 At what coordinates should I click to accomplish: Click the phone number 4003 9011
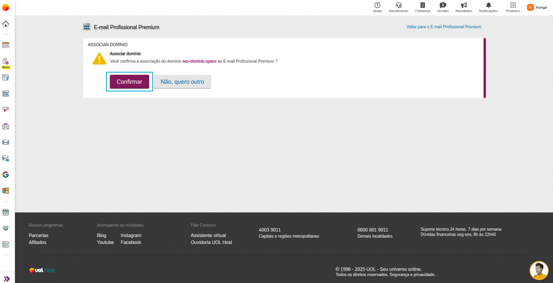pos(270,230)
